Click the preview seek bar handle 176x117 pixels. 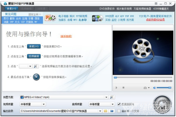[115, 77]
